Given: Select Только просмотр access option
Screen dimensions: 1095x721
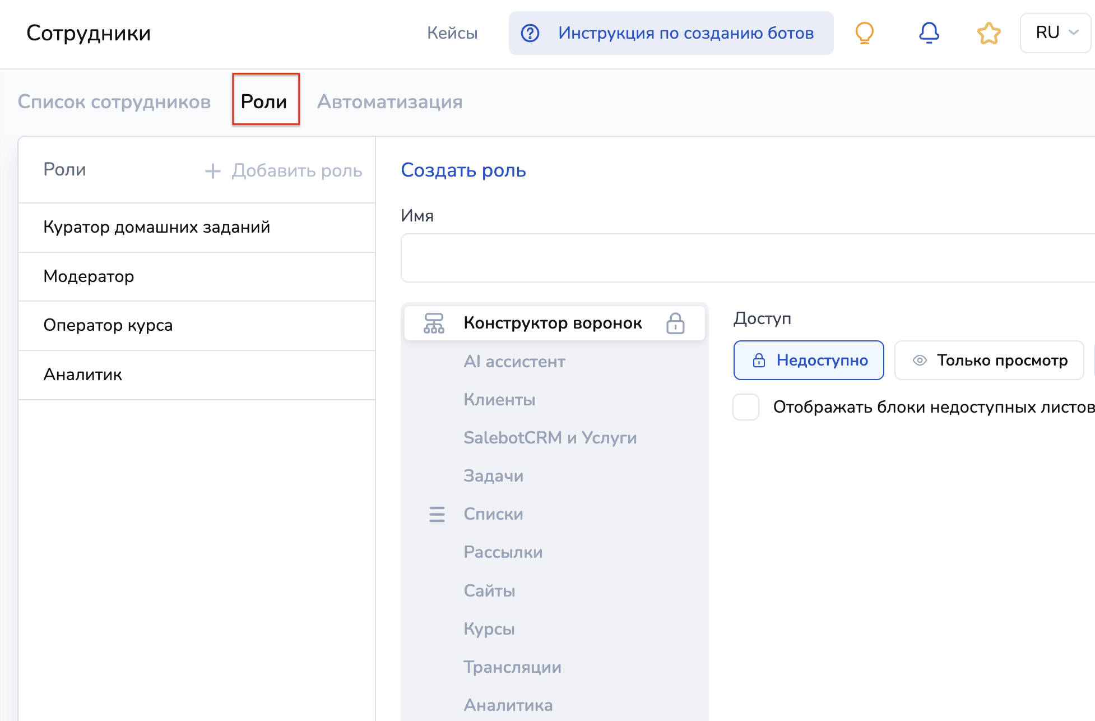Looking at the screenshot, I should [989, 360].
